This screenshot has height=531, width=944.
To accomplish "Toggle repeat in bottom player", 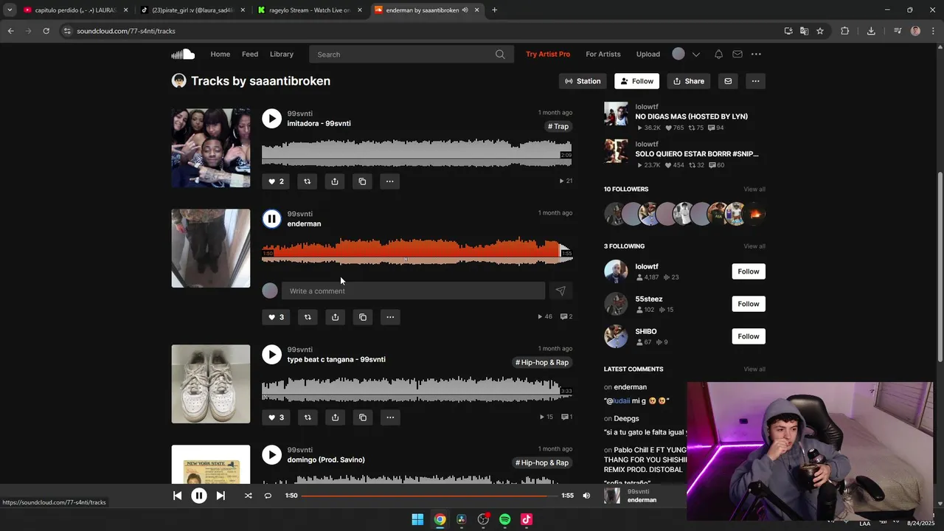I will point(268,496).
